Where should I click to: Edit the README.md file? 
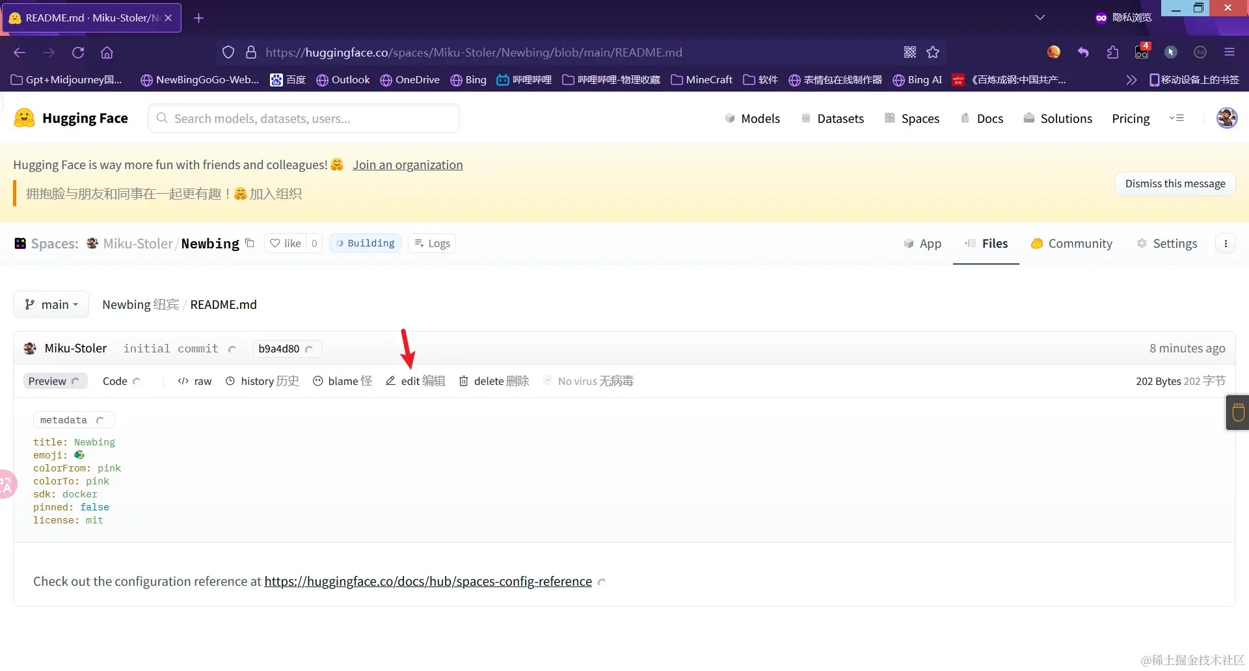(x=416, y=381)
